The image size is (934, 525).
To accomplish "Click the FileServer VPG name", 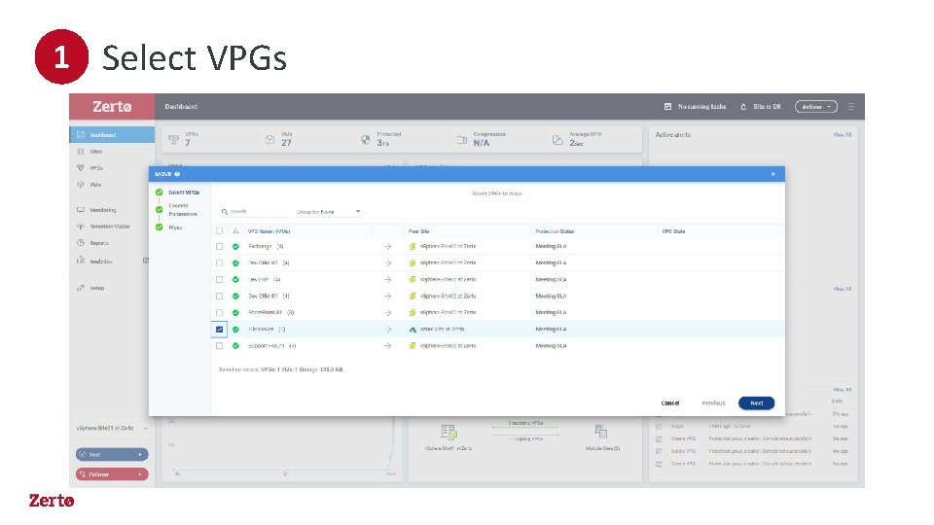I will [x=261, y=330].
